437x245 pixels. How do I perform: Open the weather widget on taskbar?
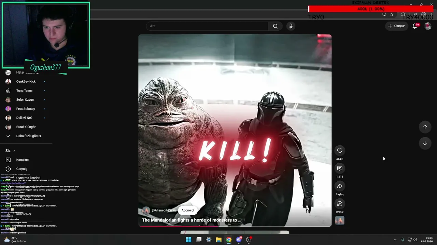14,240
